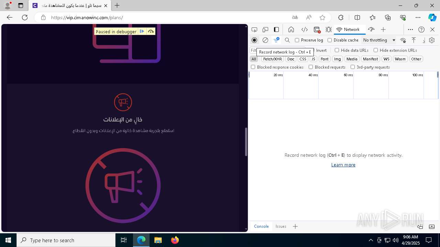Toggle device emulation icon in DevTools

(x=265, y=30)
